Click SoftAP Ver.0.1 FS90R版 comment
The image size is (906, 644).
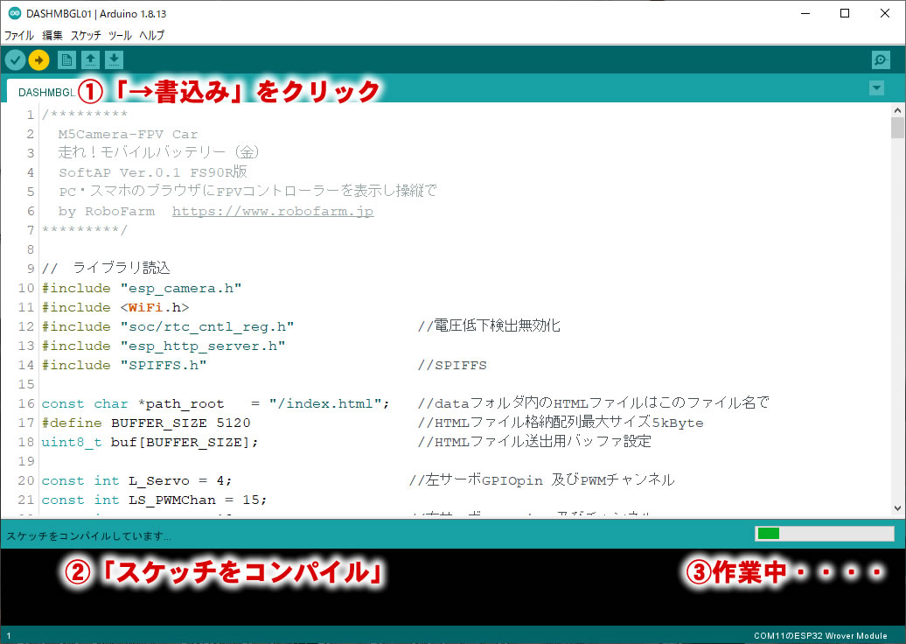click(152, 172)
